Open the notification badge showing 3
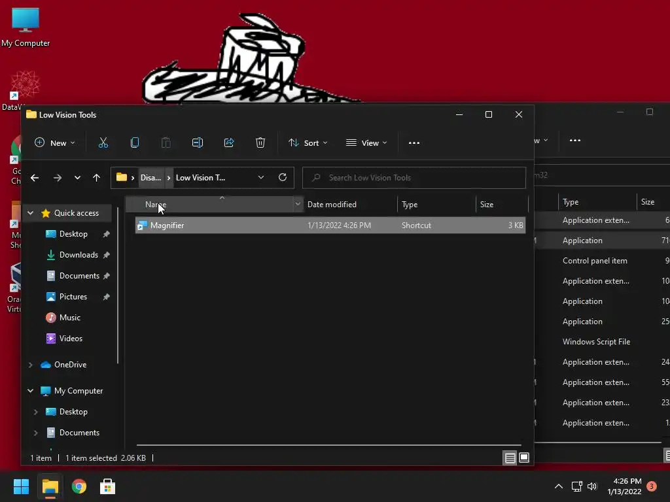Image resolution: width=670 pixels, height=502 pixels. pos(652,486)
